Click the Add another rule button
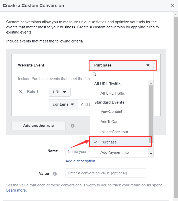178x201 pixels. coord(39,126)
